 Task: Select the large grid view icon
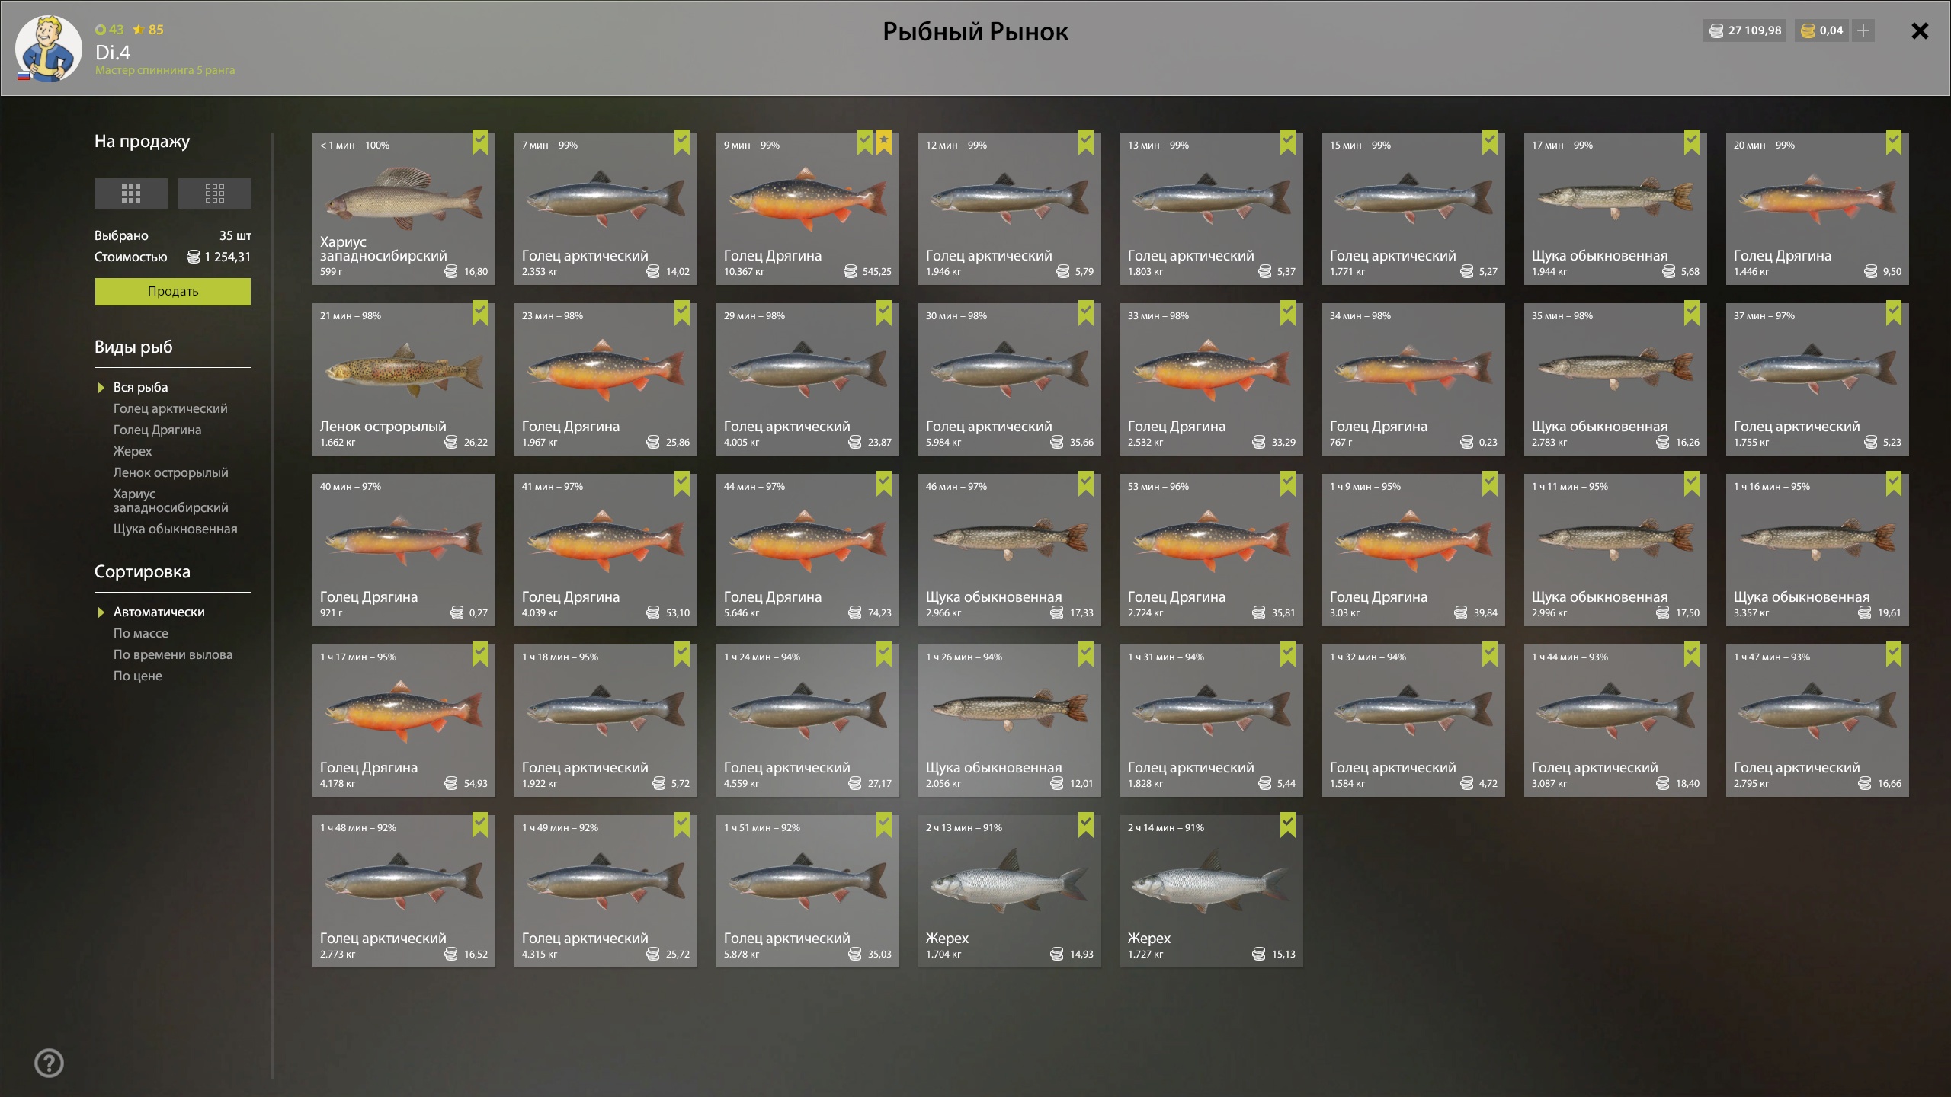pos(130,193)
